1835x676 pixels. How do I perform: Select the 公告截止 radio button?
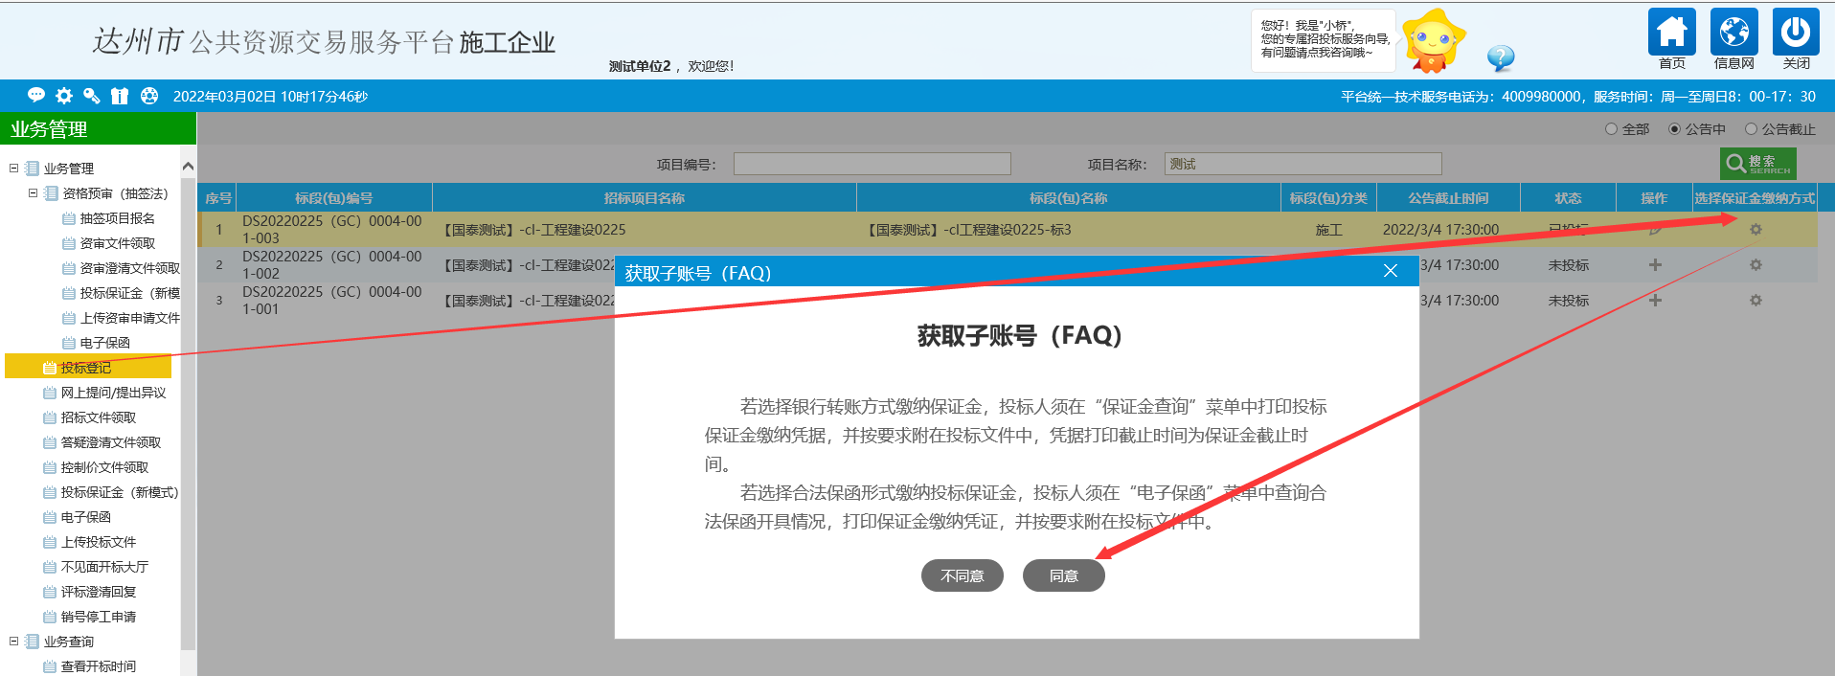(1751, 129)
